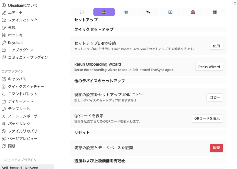Switch to the satellite remote configuration tab
The image size is (237, 169).
[x=148, y=12]
